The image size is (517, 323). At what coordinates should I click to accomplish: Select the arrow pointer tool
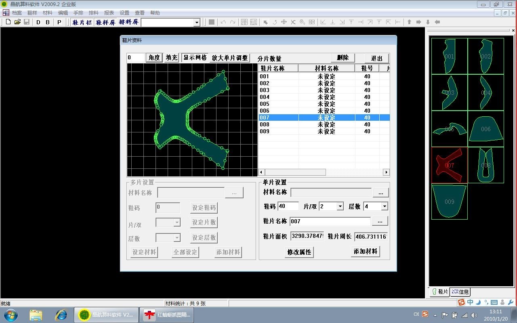click(x=265, y=22)
